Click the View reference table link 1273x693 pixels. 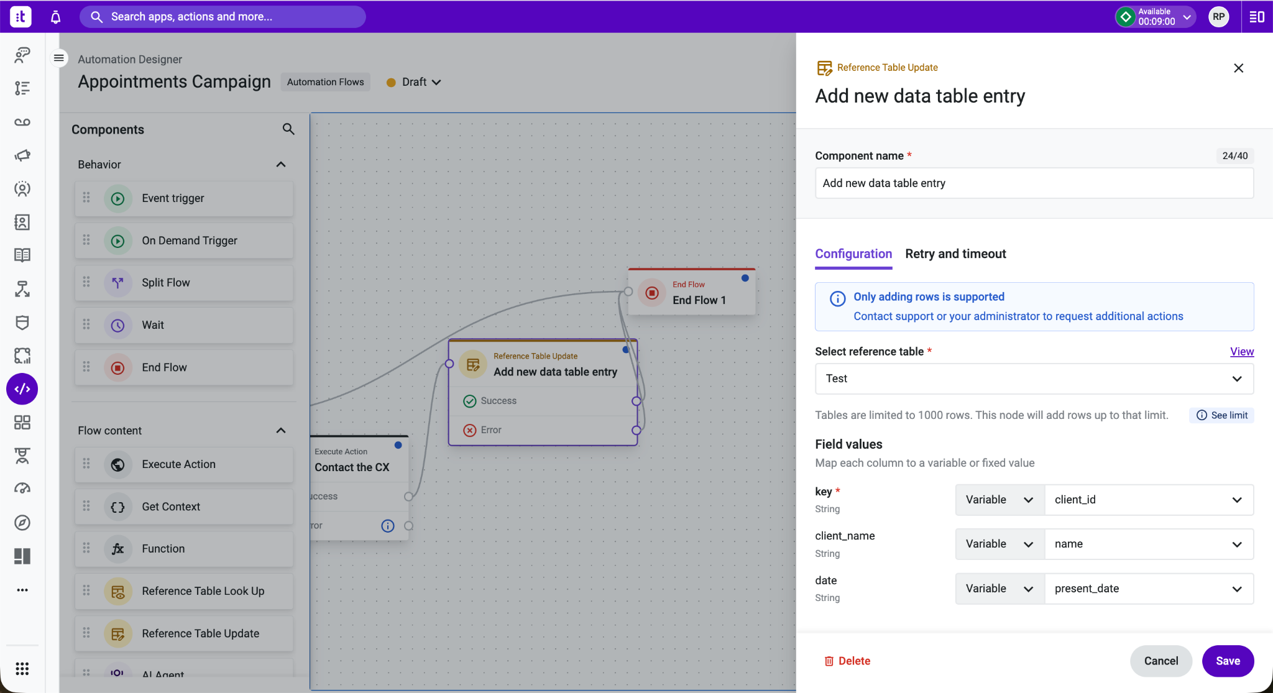[x=1242, y=351]
